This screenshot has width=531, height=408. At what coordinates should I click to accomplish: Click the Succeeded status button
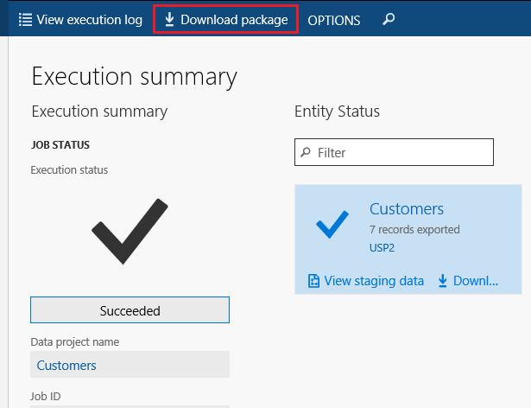(x=130, y=310)
